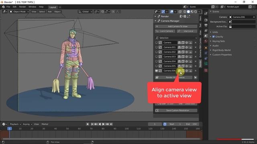Toggle active view icon for Camera.006
The image size is (257, 144).
click(x=156, y=71)
